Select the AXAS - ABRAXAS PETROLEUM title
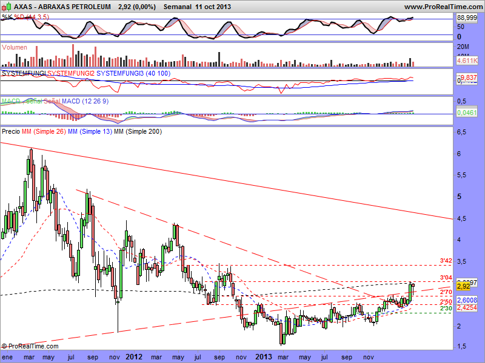 pos(62,7)
